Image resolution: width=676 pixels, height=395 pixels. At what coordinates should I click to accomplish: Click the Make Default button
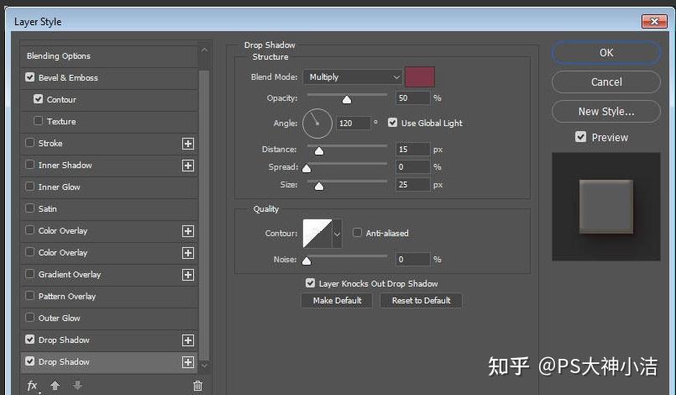click(x=337, y=301)
